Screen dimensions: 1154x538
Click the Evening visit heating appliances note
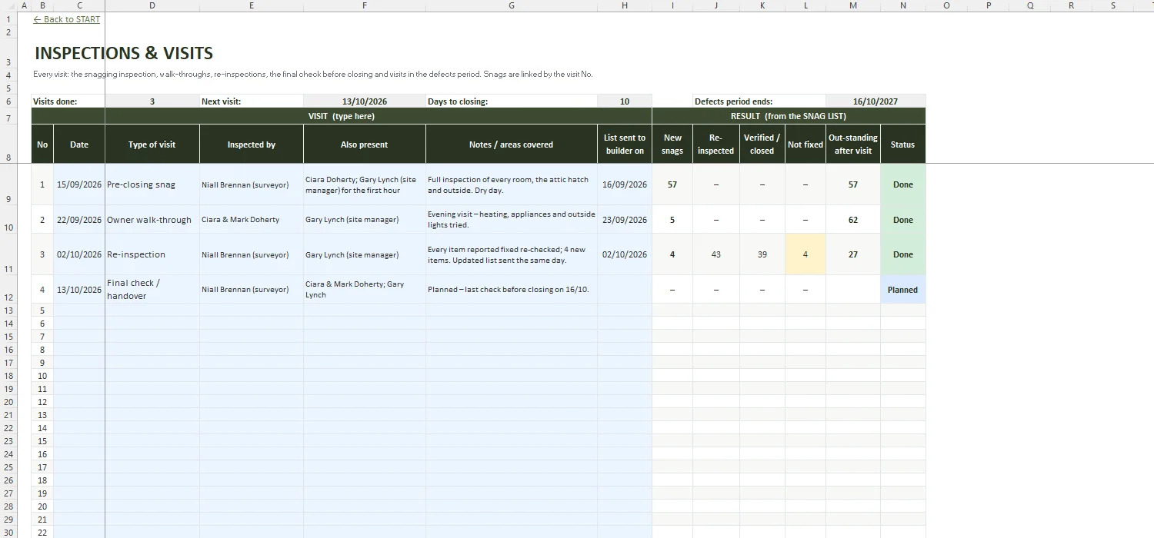click(x=512, y=219)
